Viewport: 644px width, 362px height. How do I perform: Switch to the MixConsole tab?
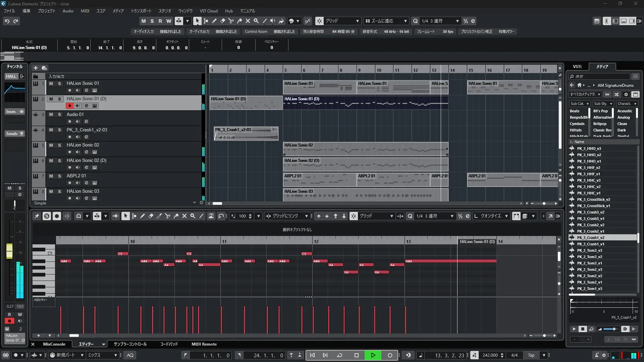click(x=54, y=344)
